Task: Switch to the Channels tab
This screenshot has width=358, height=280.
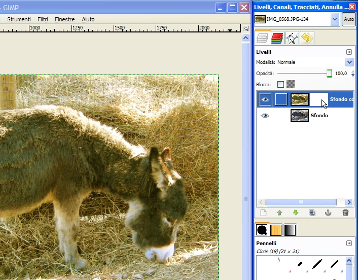Action: 277,37
